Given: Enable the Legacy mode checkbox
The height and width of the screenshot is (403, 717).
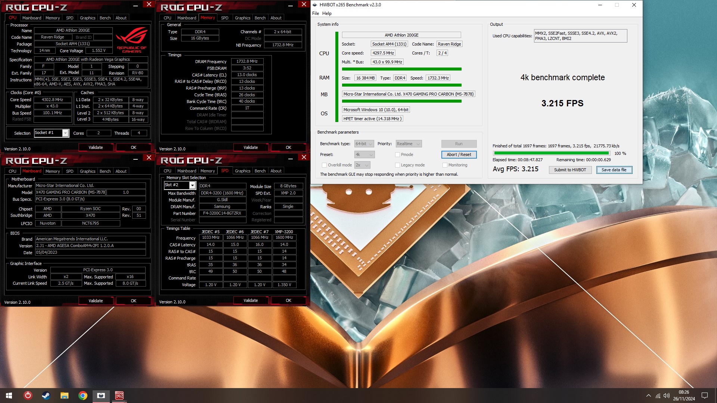Looking at the screenshot, I should pos(398,165).
